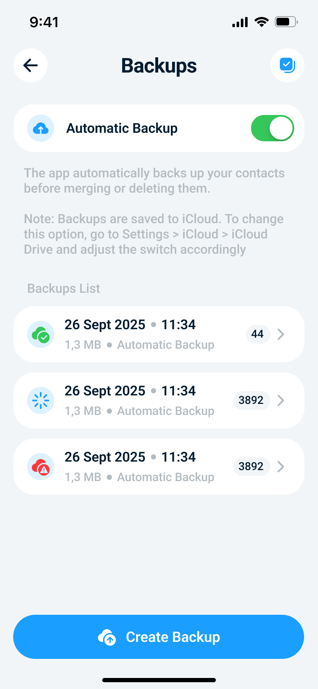This screenshot has height=689, width=318.
Task: Click the blue cloud upload icon beside Automatic Backup
Action: [x=41, y=128]
